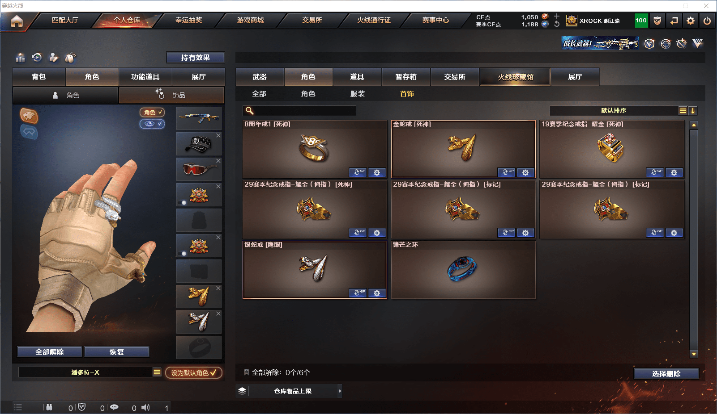Screen dimensions: 717x414
Task: Remove the sunglasses accessory slot
Action: (x=218, y=161)
